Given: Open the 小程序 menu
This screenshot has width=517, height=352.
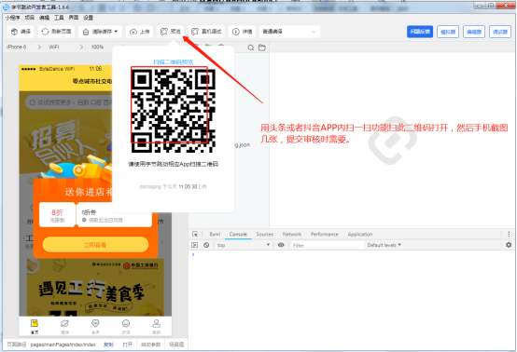Looking at the screenshot, I should tap(12, 18).
